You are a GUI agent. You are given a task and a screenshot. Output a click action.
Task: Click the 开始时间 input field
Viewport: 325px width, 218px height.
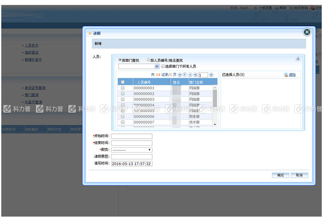coord(132,136)
